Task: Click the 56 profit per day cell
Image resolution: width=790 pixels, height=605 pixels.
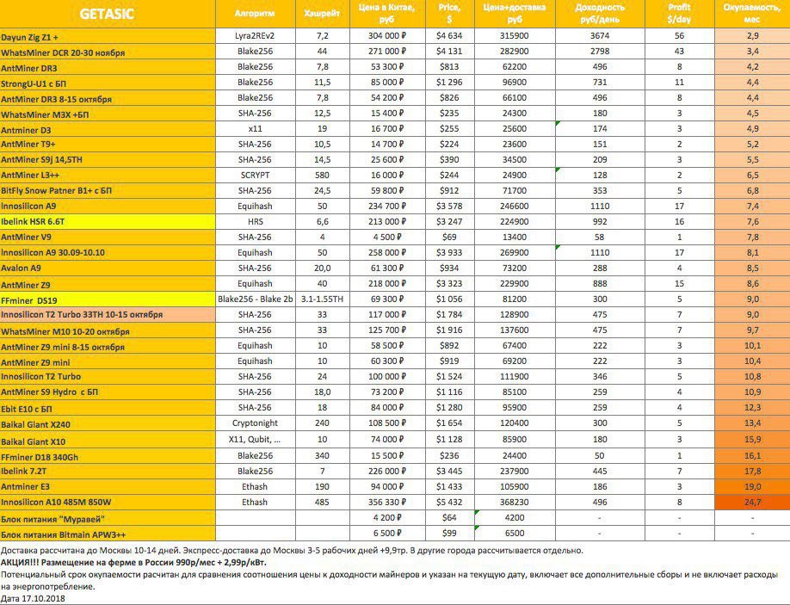Action: (679, 36)
